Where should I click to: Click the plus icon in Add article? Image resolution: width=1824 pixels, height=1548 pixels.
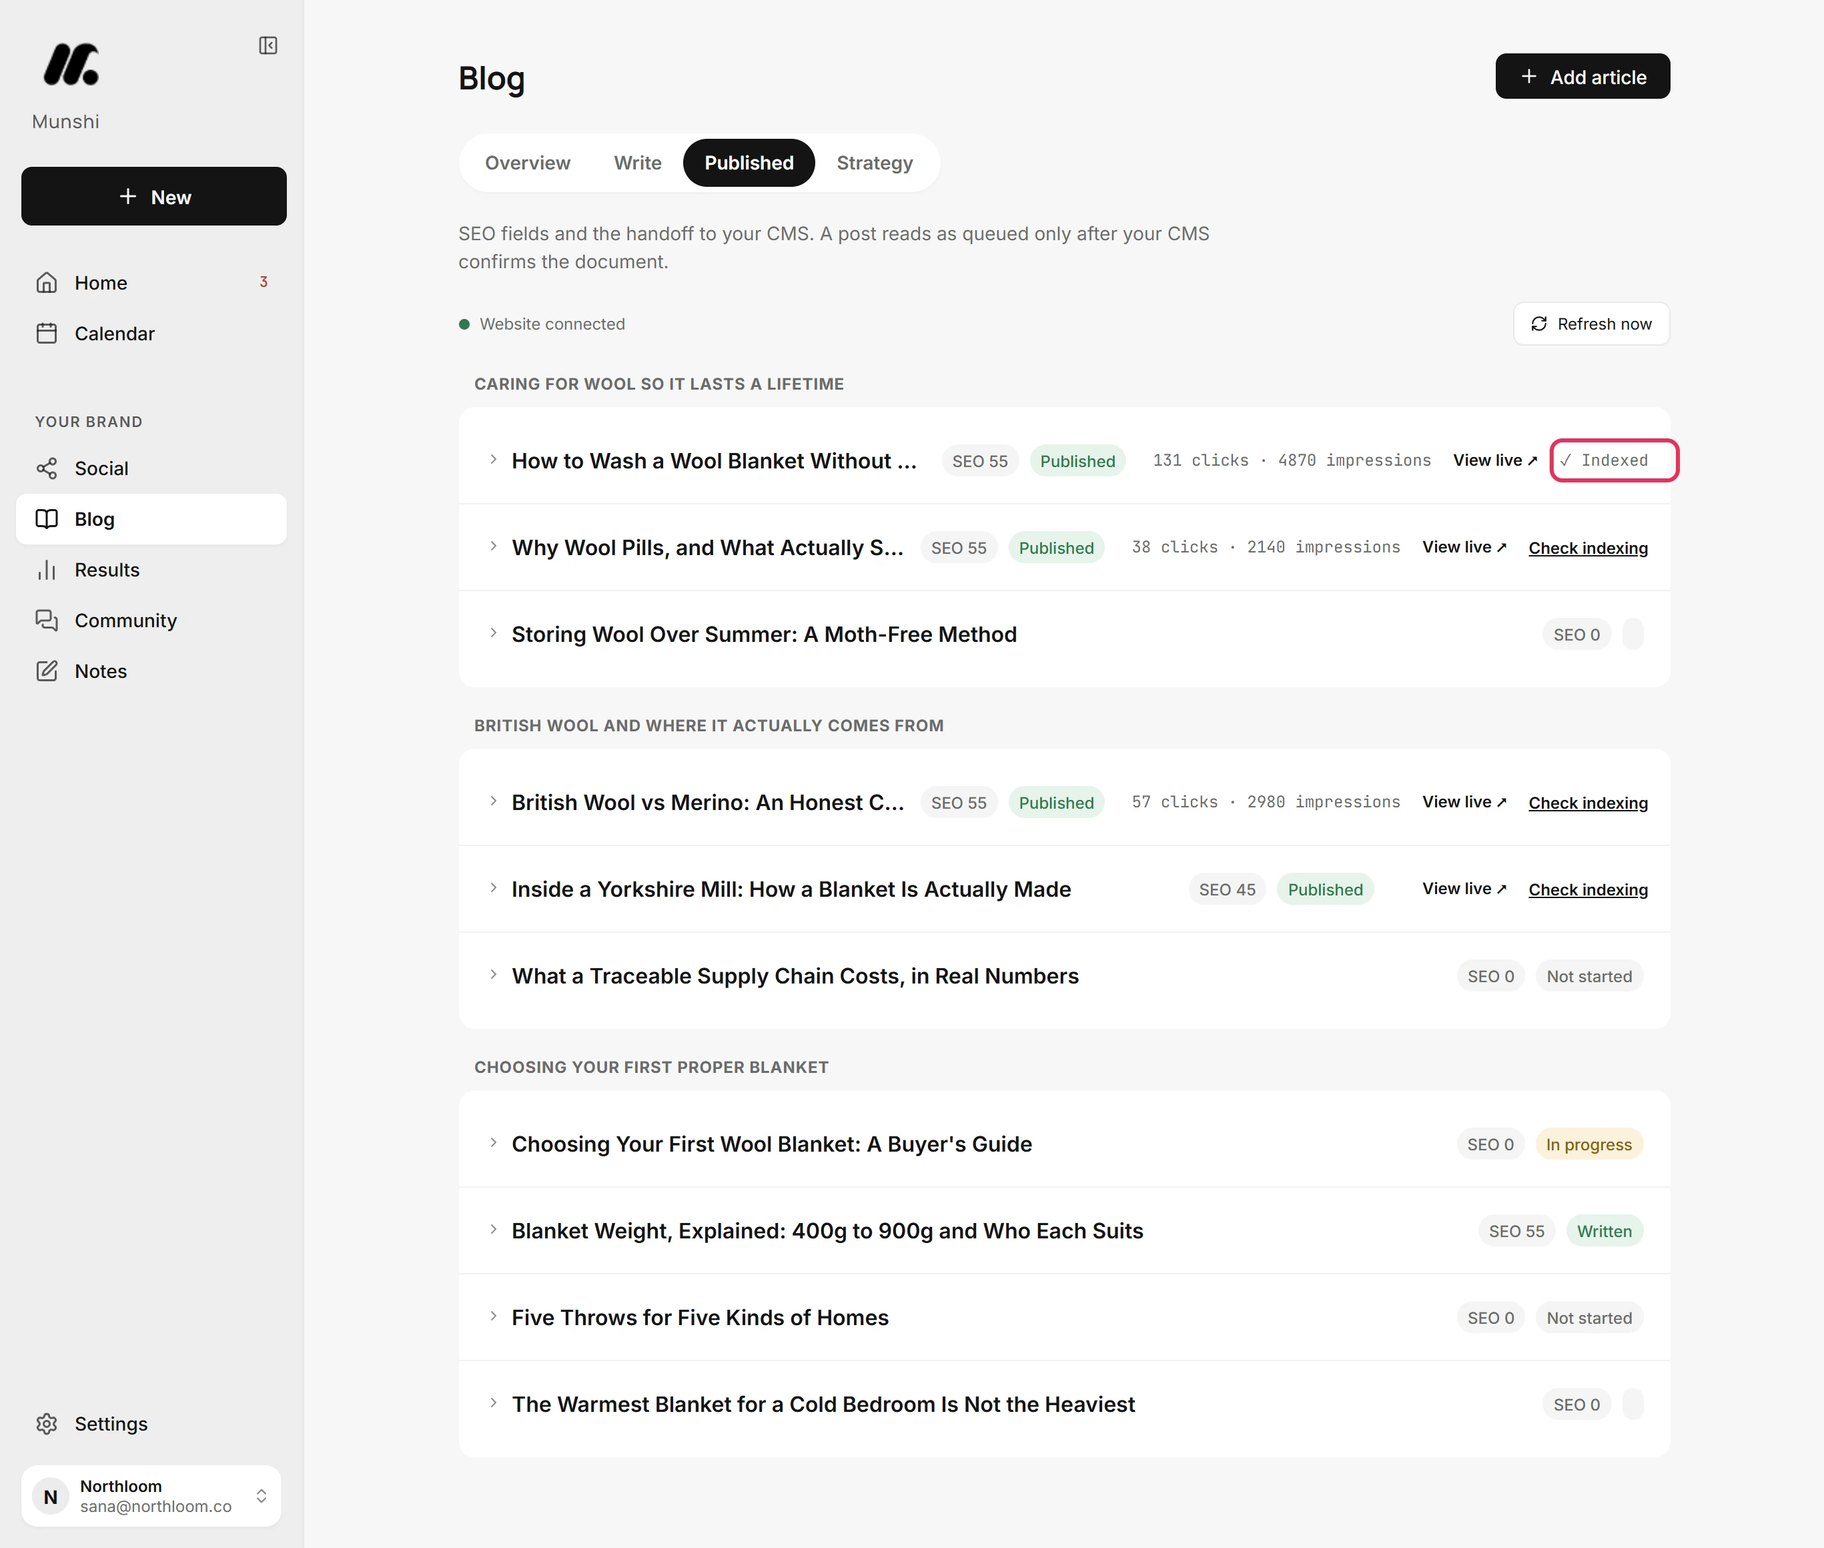[1529, 76]
